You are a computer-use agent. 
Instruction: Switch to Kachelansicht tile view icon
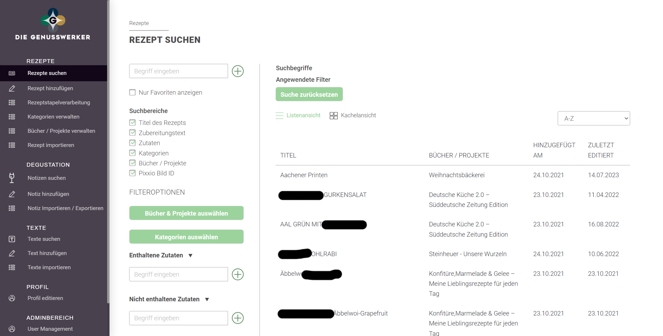pos(333,116)
